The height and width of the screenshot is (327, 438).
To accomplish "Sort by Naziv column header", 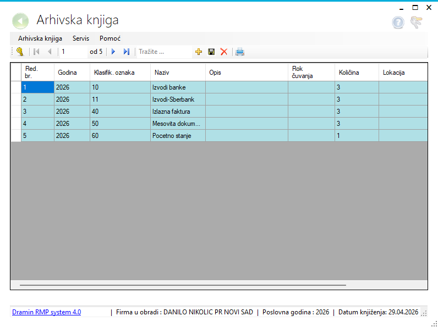I will pyautogui.click(x=178, y=72).
